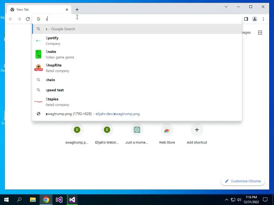This screenshot has width=274, height=205.
Task: Click the browser forward arrow
Action: point(19,19)
